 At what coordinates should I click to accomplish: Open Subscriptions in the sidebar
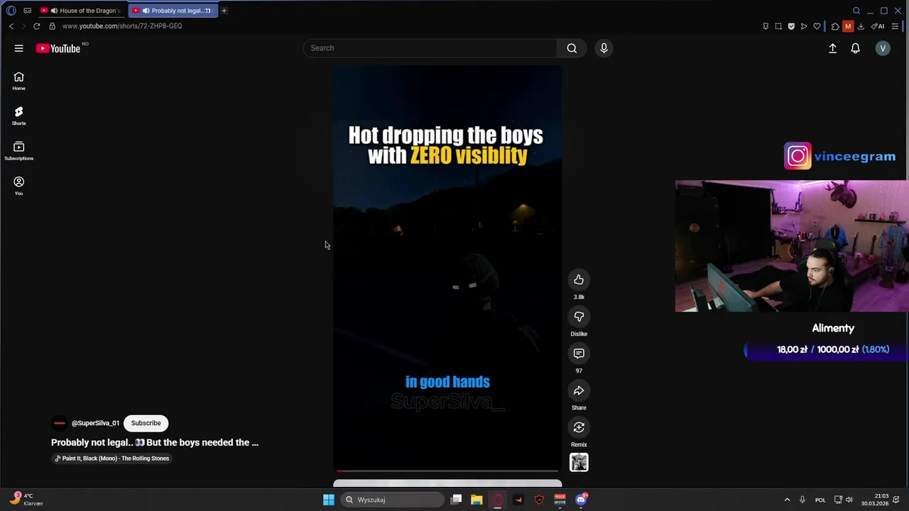tap(19, 150)
